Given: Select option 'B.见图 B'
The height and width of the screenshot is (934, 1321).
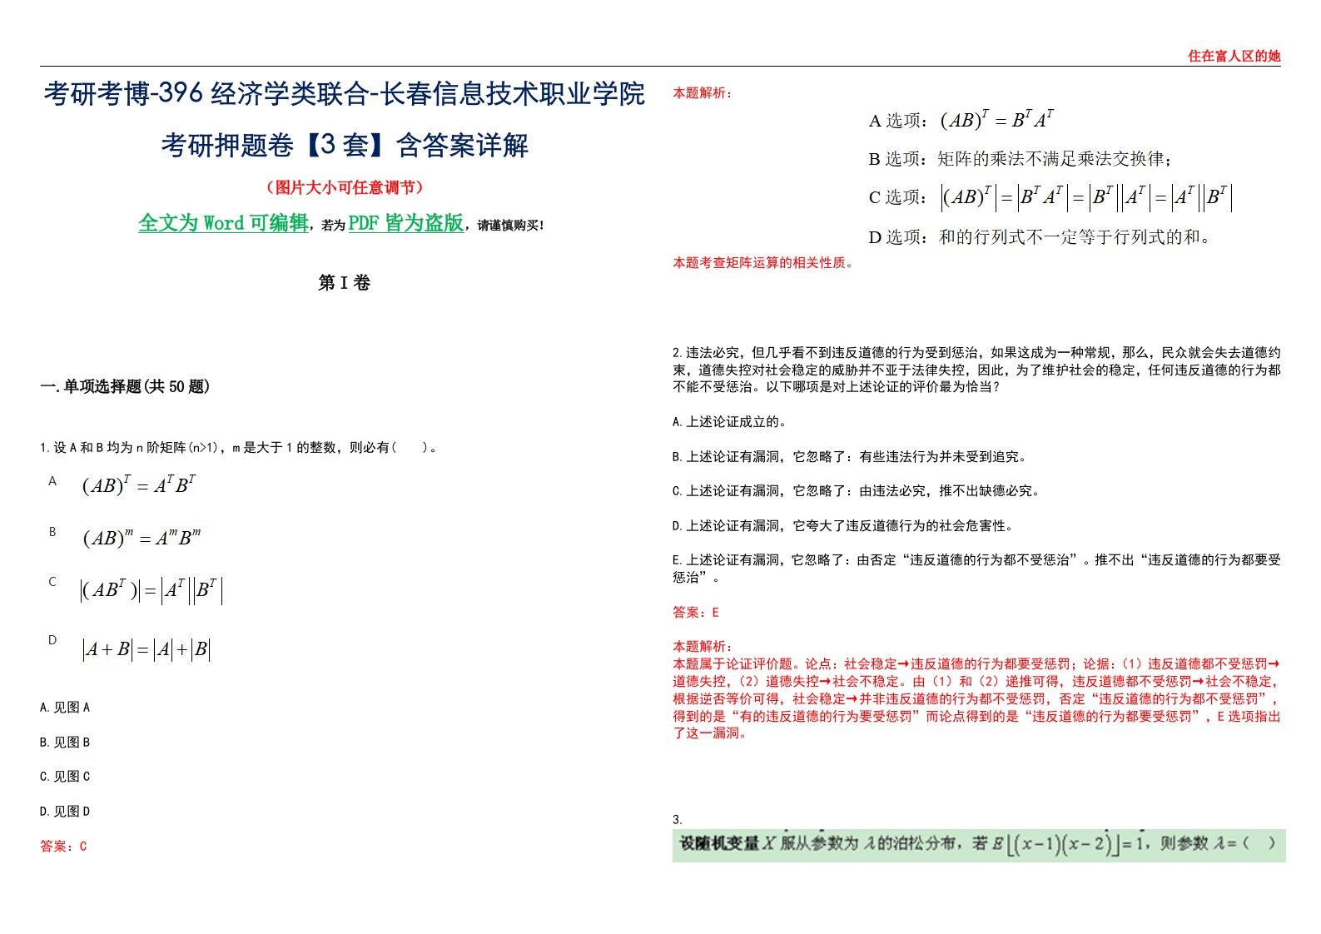Looking at the screenshot, I should pyautogui.click(x=65, y=743).
